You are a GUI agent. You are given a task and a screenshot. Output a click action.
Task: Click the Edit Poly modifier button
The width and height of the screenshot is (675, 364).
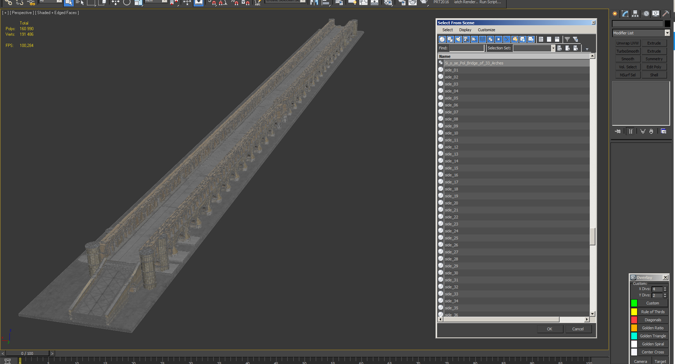(654, 67)
